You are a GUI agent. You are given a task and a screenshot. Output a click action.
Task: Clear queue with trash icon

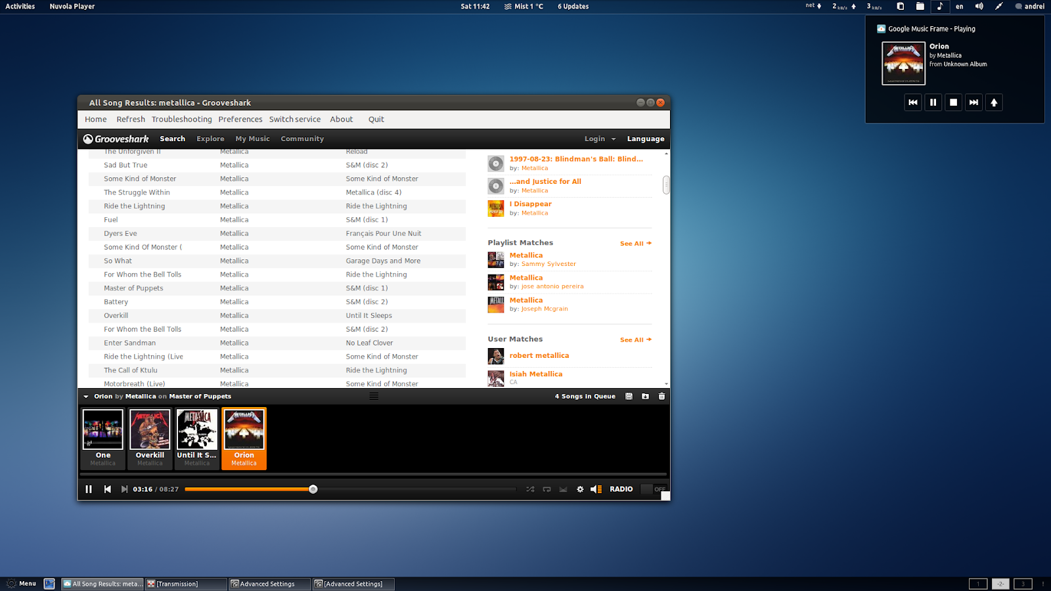[661, 396]
